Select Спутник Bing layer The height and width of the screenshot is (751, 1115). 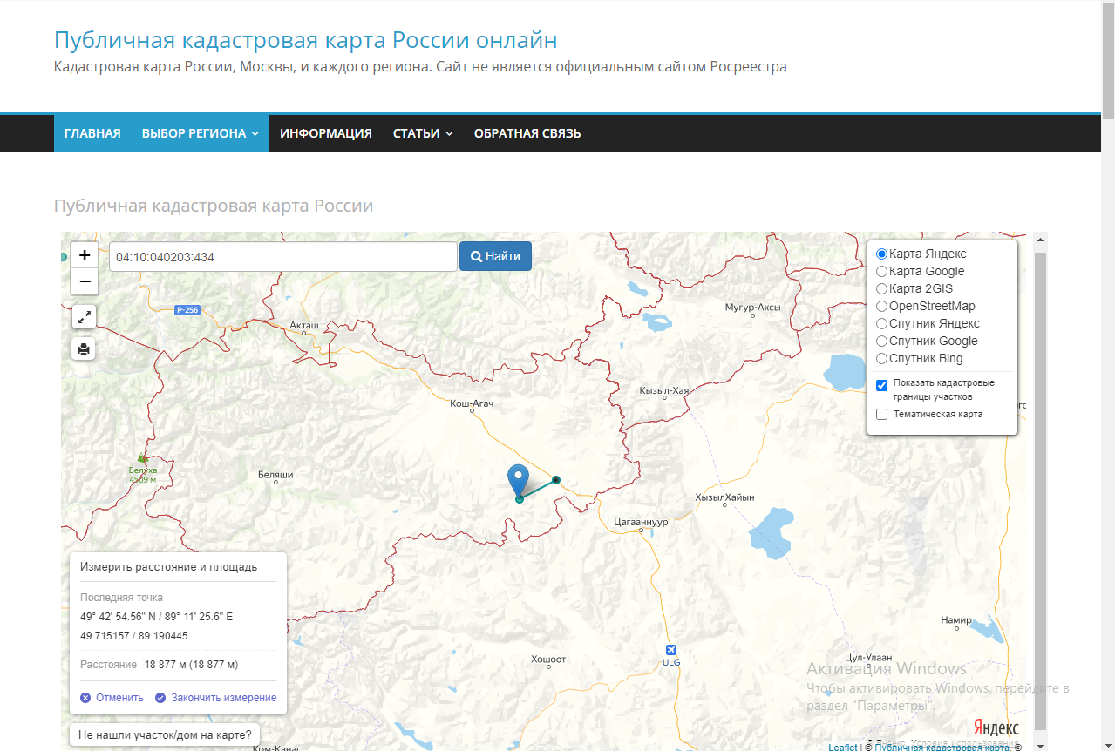[x=881, y=358]
